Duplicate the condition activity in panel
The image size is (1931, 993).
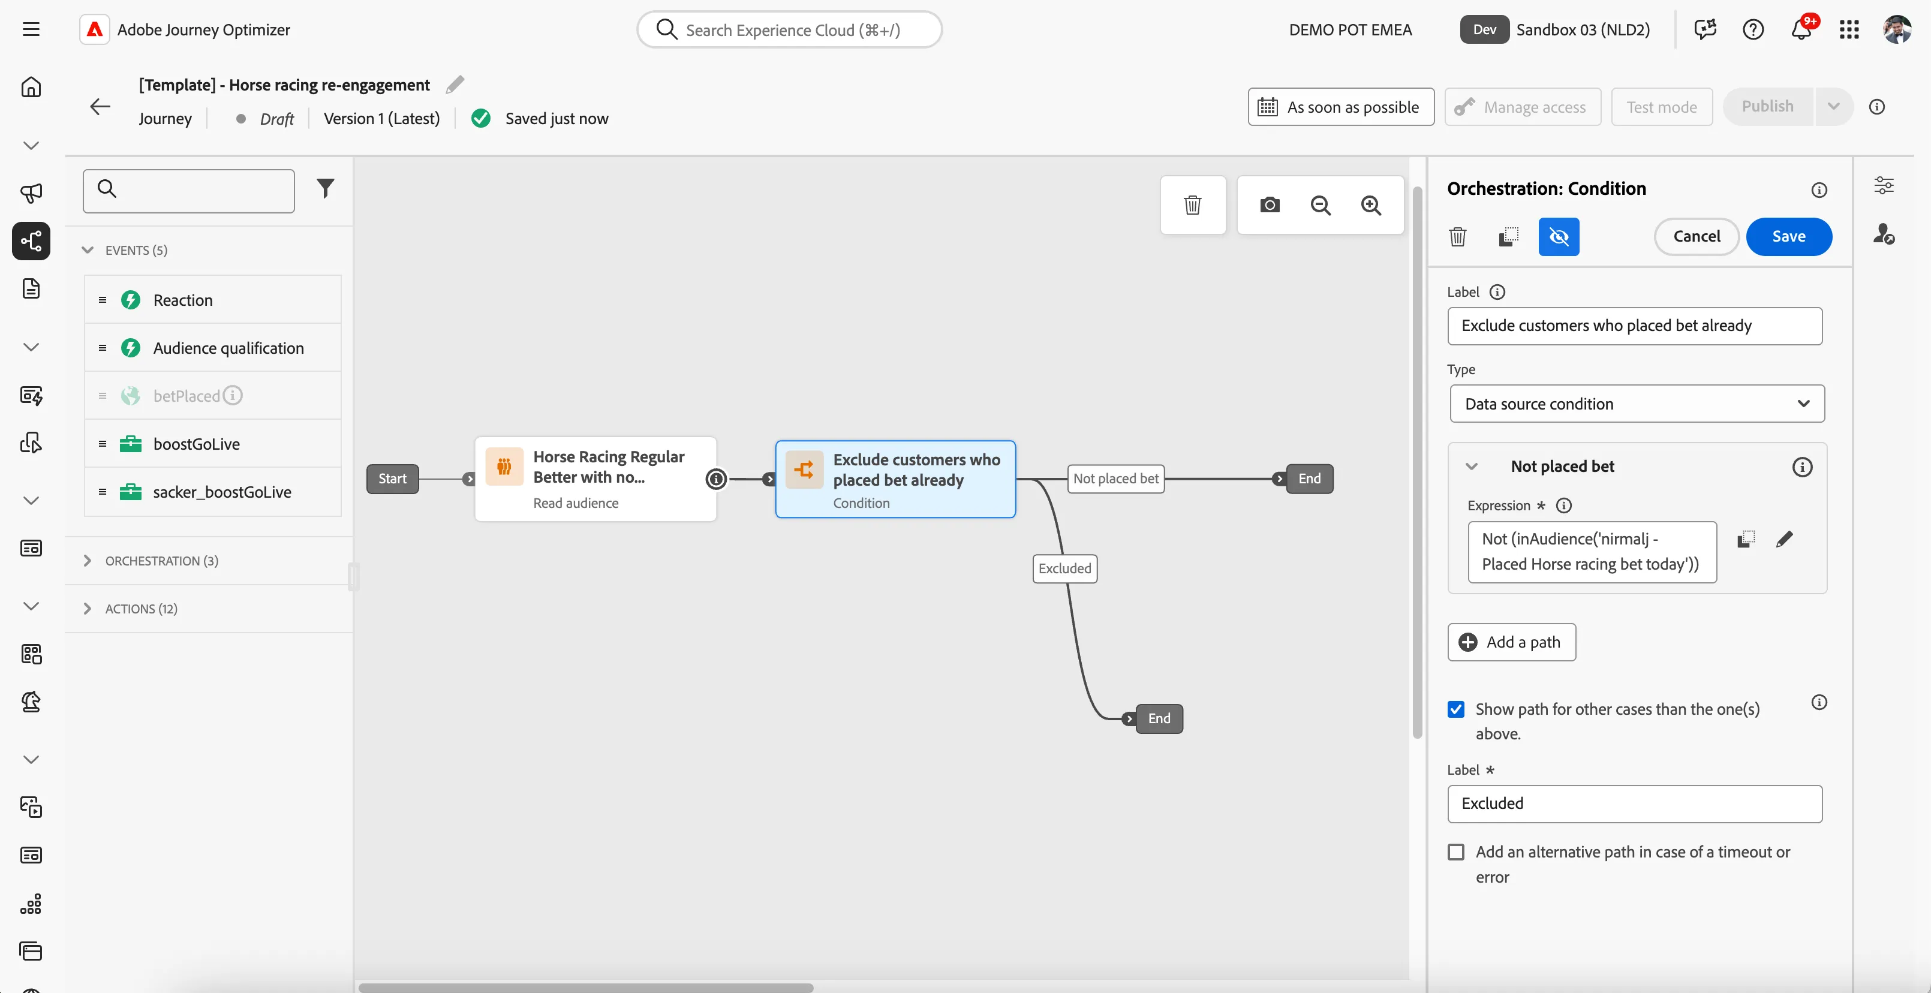point(1508,237)
